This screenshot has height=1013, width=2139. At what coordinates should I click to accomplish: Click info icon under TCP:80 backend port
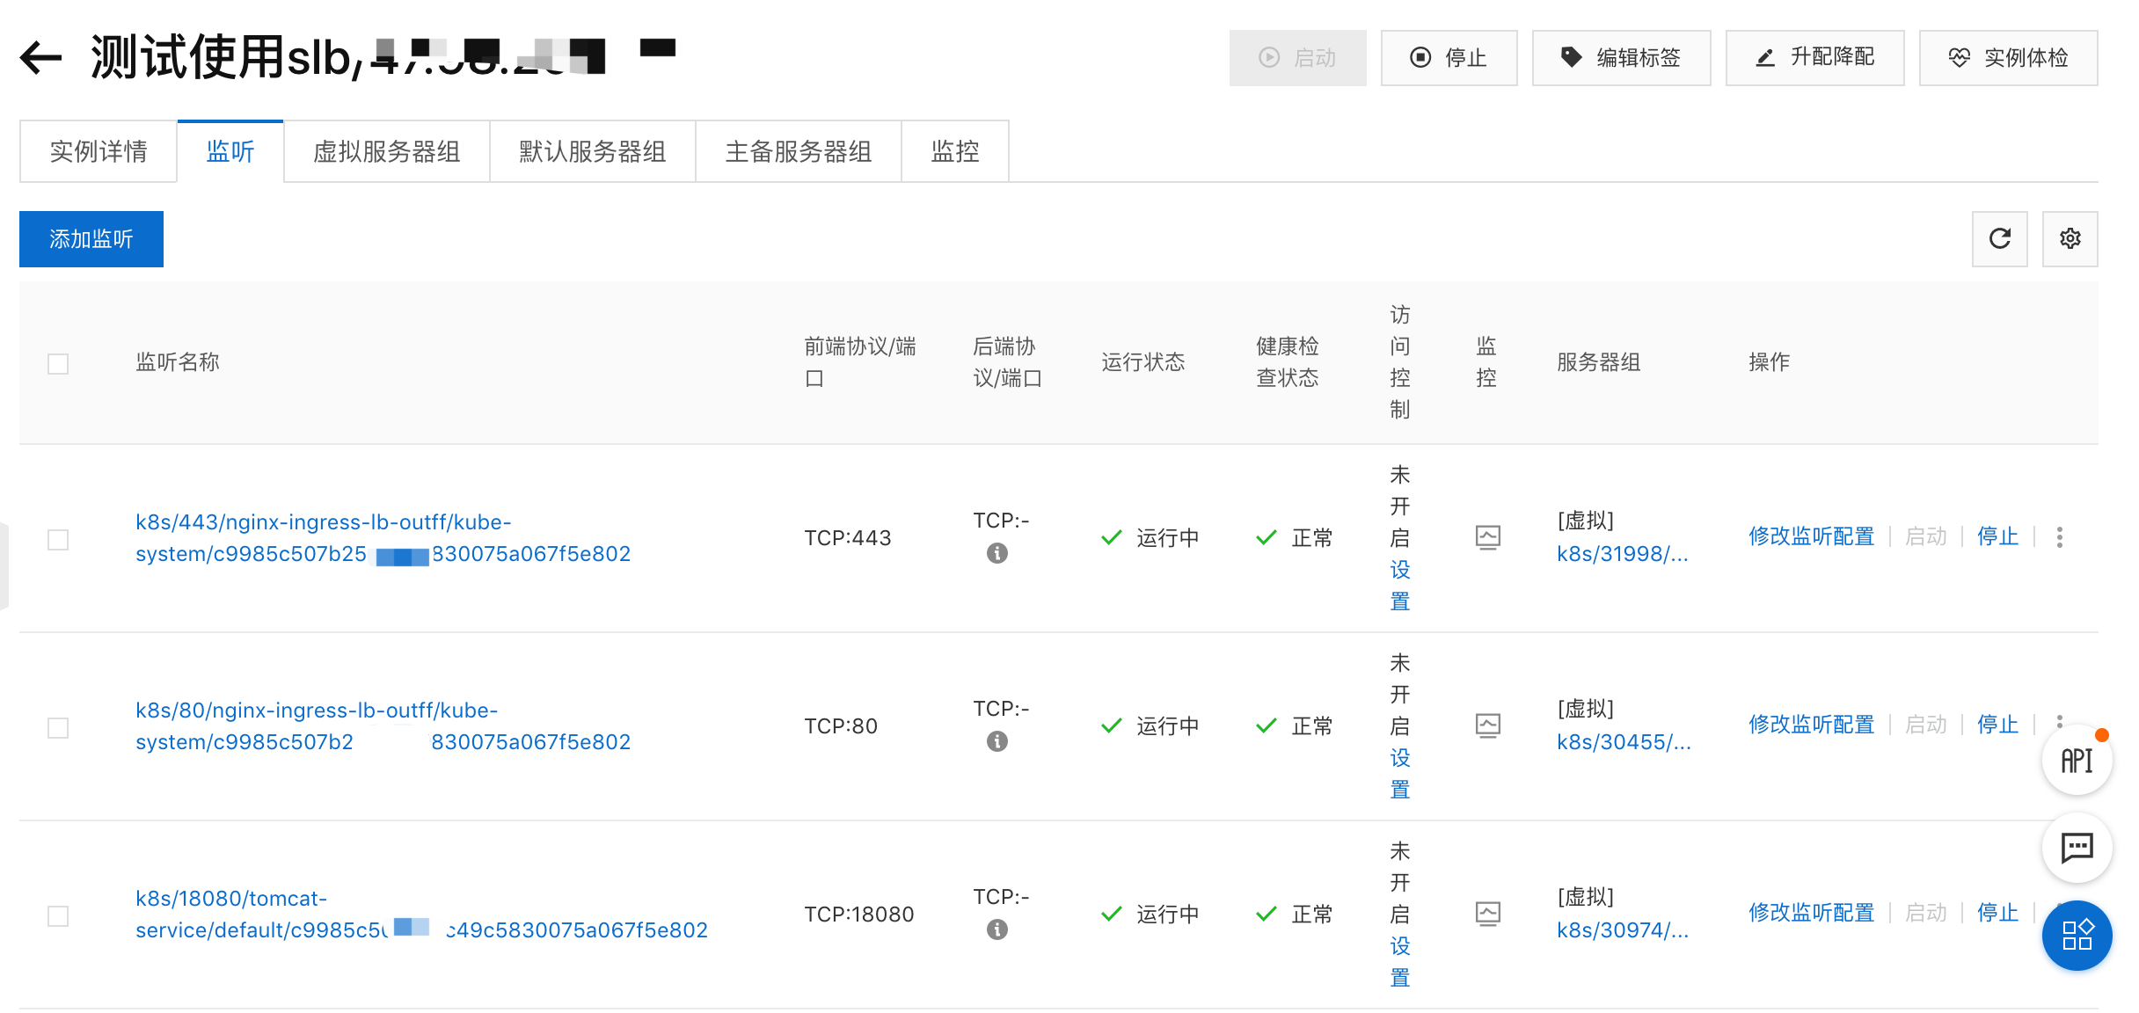pos(996,741)
